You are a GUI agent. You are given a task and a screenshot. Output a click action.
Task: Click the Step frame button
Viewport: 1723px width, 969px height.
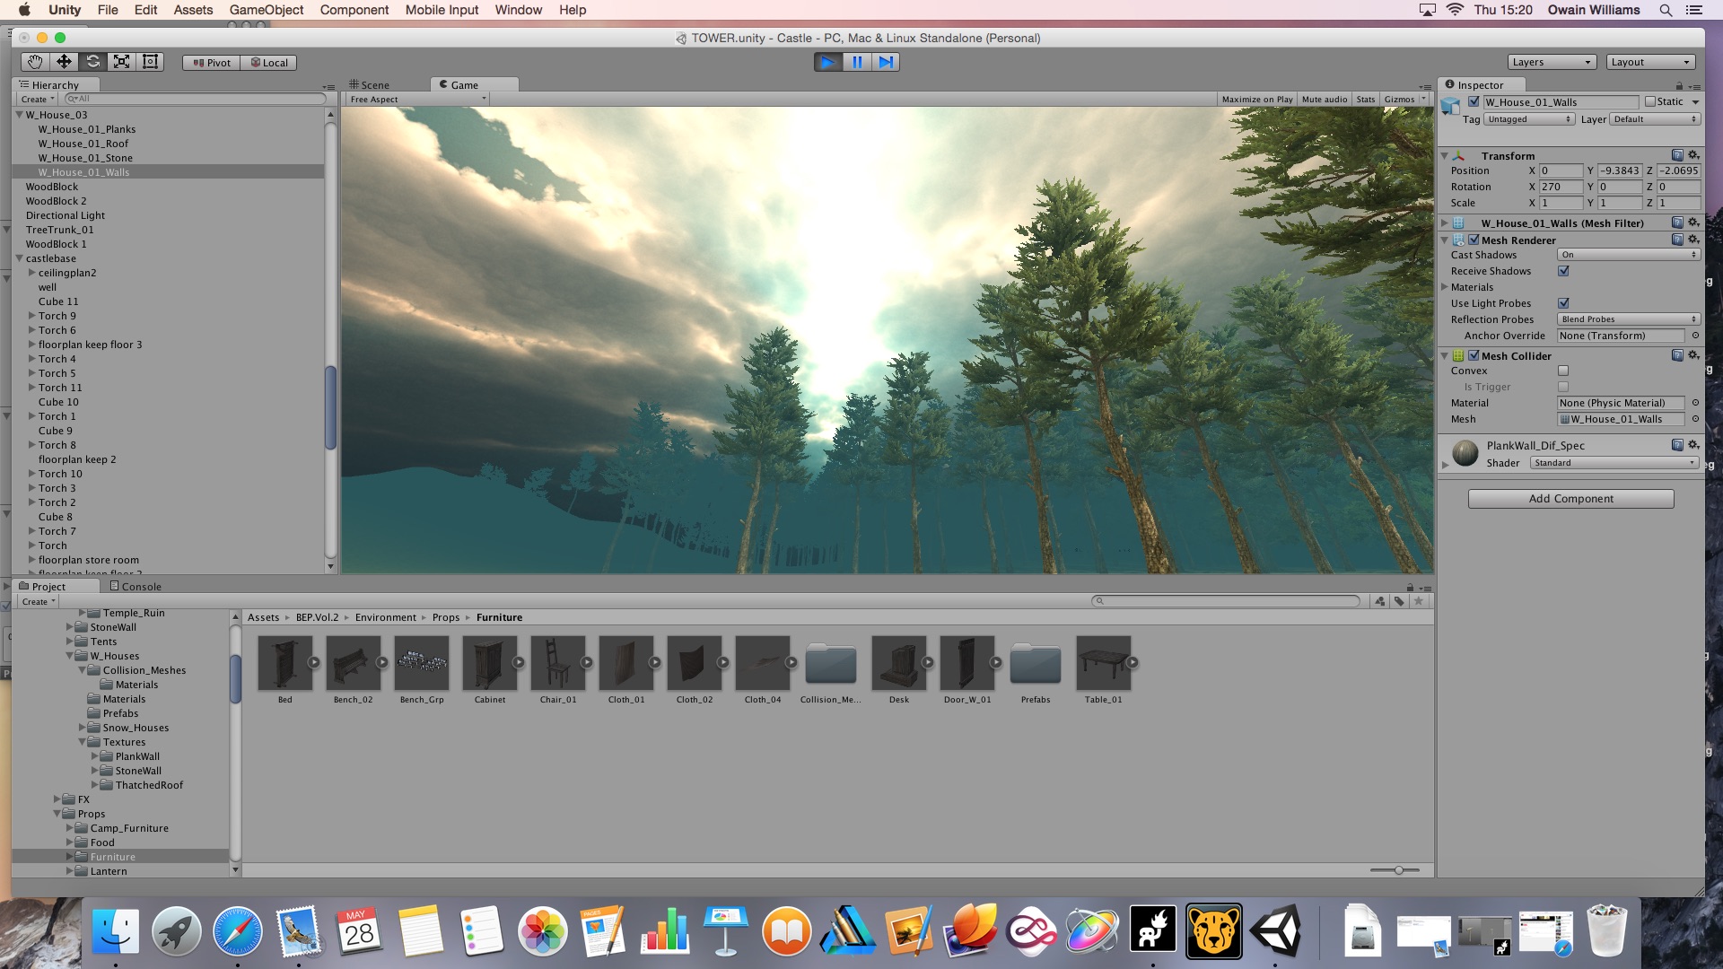point(886,62)
